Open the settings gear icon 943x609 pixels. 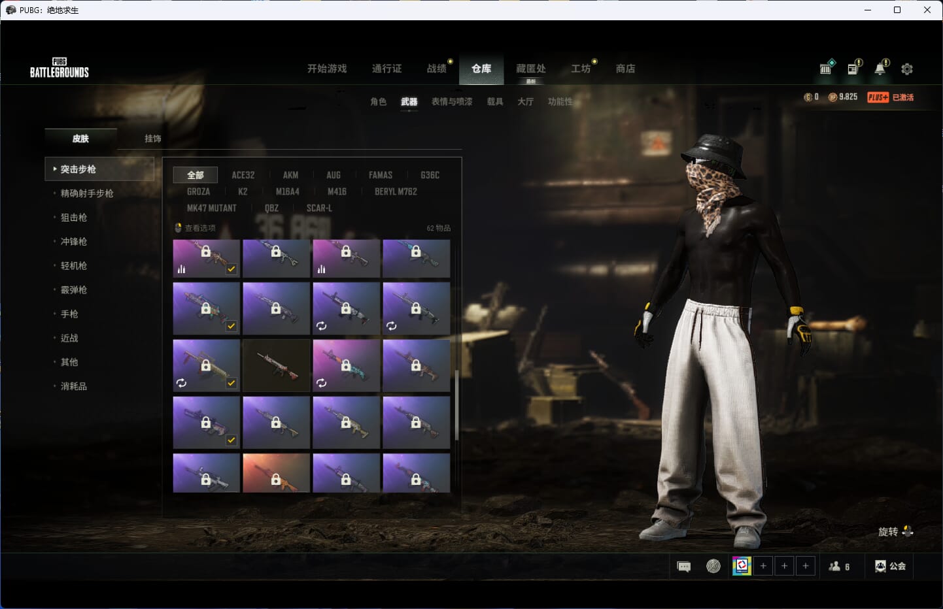907,69
